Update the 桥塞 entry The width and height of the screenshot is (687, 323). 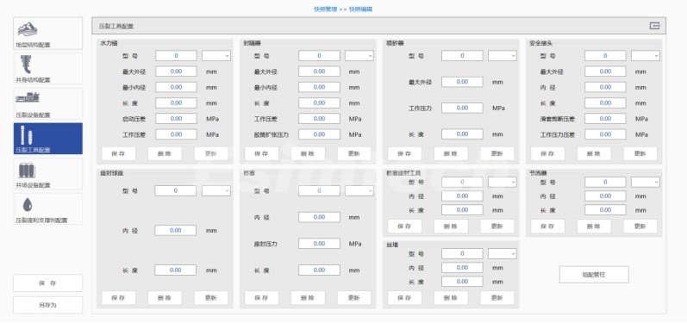[354, 298]
